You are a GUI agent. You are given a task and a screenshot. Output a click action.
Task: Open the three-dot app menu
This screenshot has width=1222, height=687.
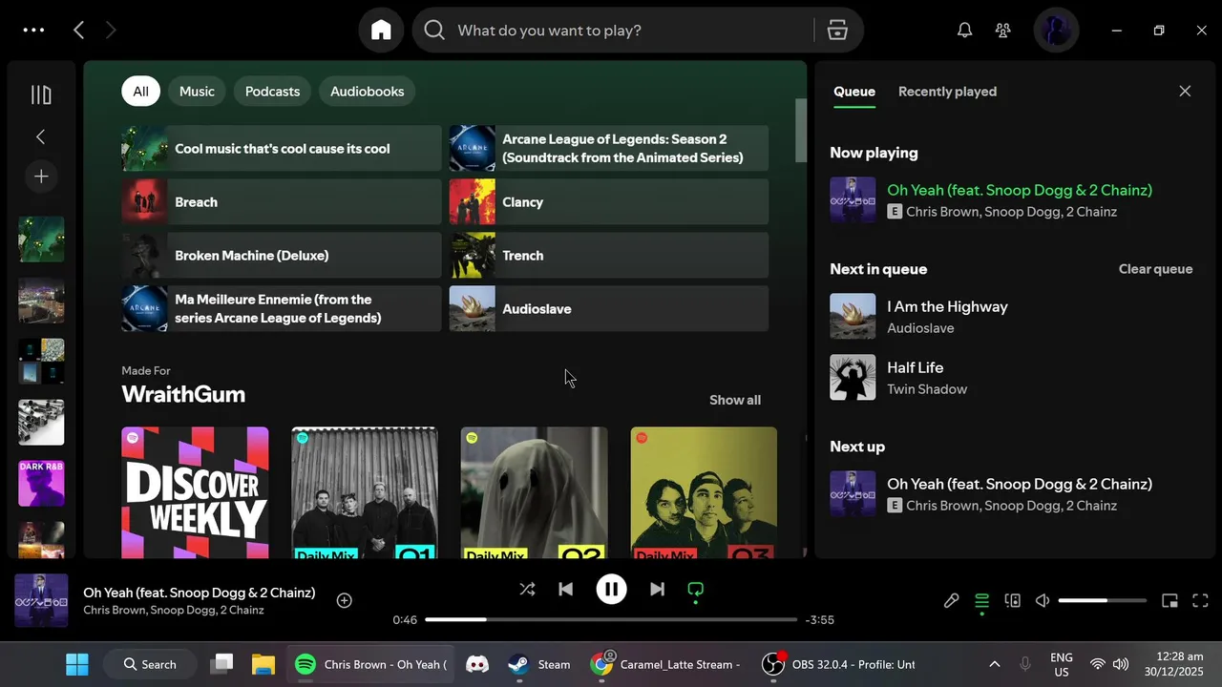[33, 31]
